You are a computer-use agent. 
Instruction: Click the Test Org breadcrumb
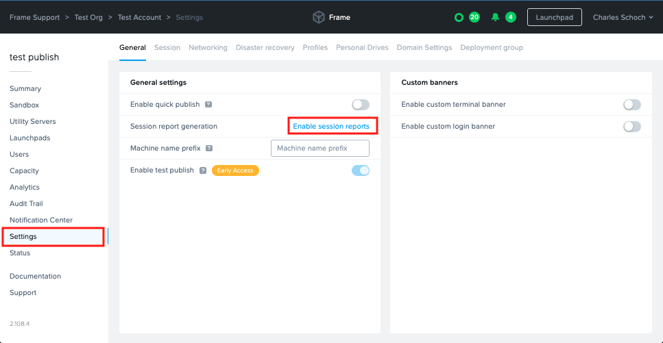88,17
